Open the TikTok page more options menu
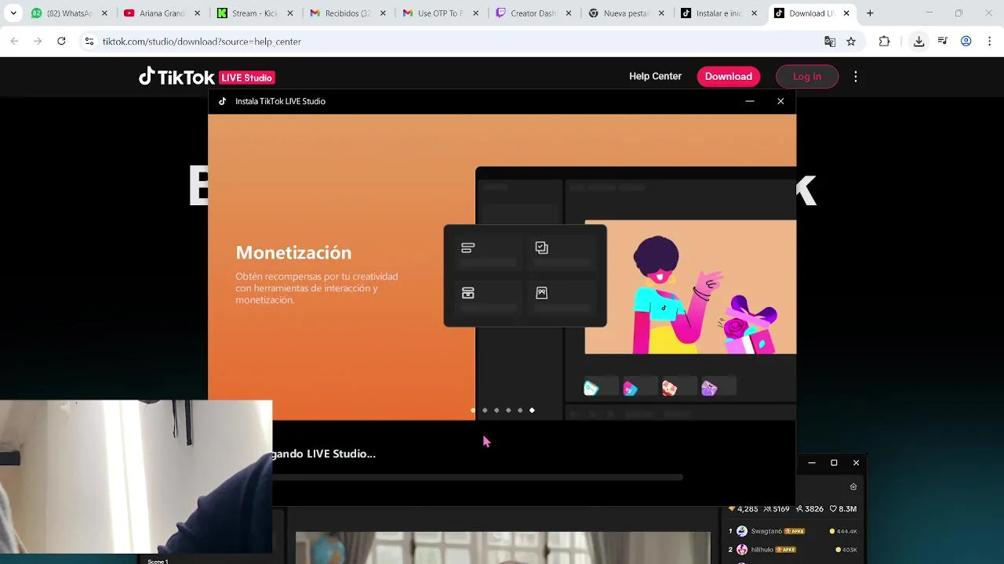 coord(856,76)
